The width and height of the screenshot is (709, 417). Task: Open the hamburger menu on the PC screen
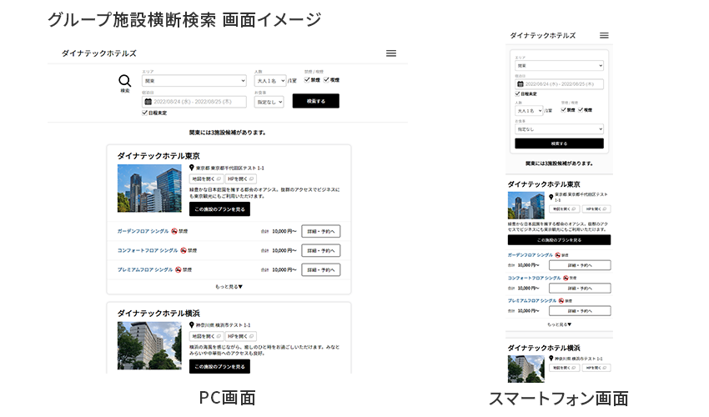pos(391,53)
